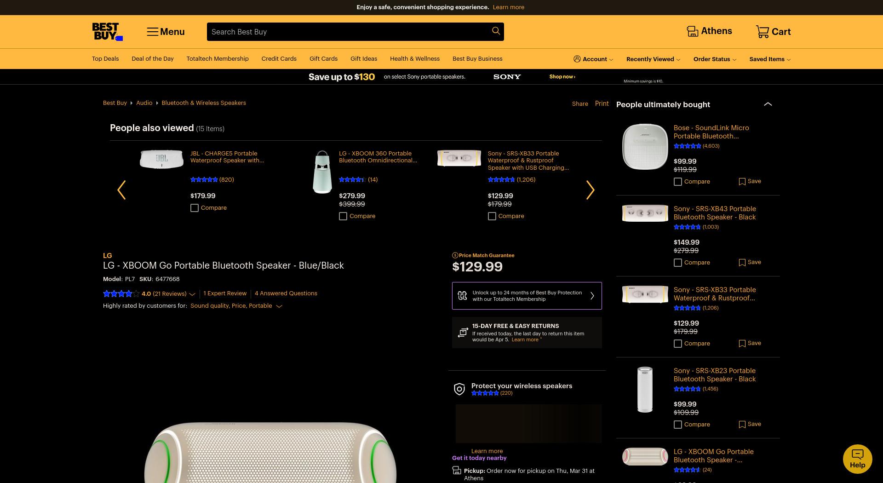Click the protection plan shield icon

(459, 389)
